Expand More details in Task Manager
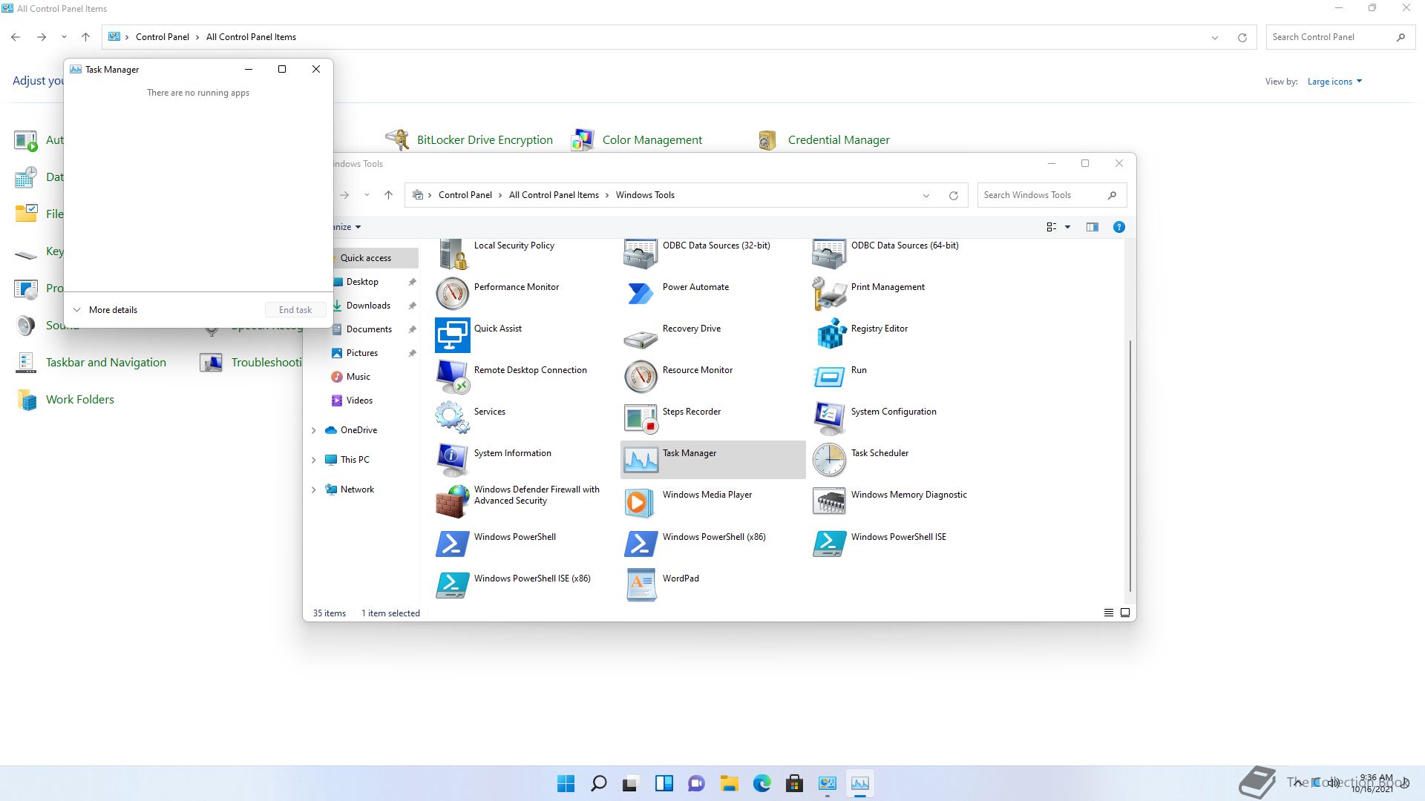This screenshot has width=1425, height=801. pyautogui.click(x=105, y=309)
